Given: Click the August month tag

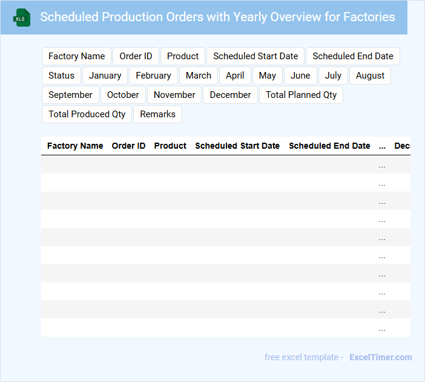Looking at the screenshot, I should tap(370, 76).
